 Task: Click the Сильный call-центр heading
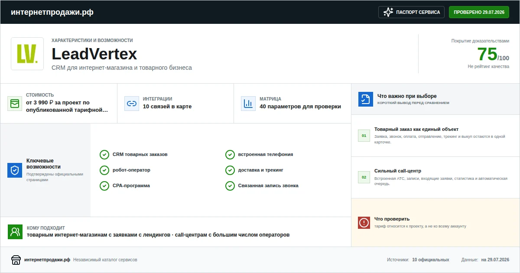(398, 171)
